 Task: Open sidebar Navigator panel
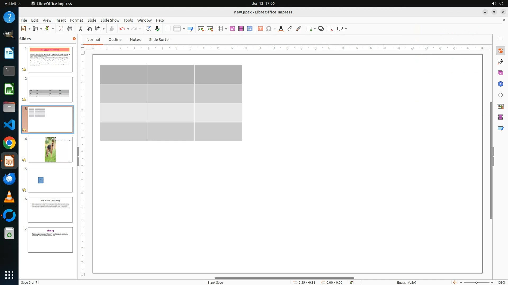(x=500, y=84)
